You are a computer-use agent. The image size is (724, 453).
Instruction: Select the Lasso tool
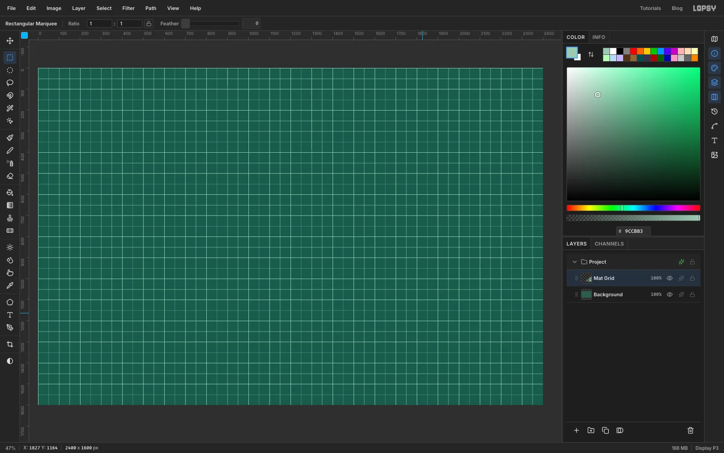point(10,83)
